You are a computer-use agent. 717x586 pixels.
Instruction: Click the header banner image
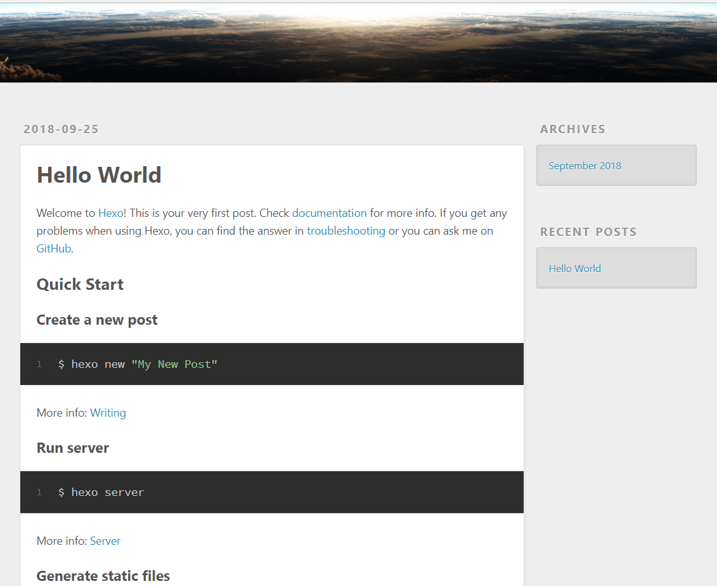pos(359,42)
